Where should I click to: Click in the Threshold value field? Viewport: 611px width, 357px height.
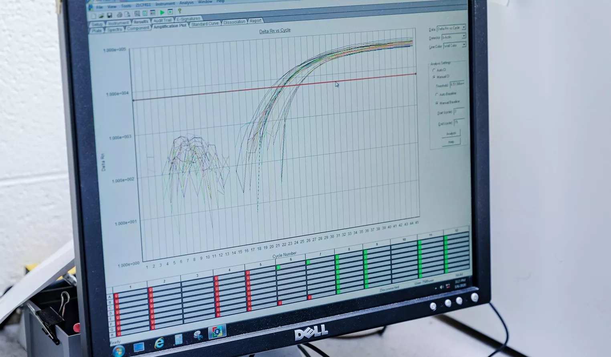pyautogui.click(x=457, y=84)
